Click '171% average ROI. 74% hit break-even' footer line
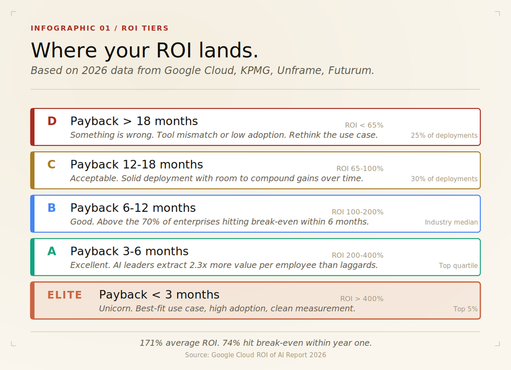 coord(255,343)
